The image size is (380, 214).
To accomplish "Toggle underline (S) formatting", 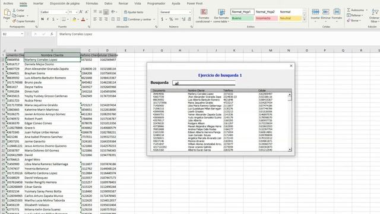I will pyautogui.click(x=53, y=19).
